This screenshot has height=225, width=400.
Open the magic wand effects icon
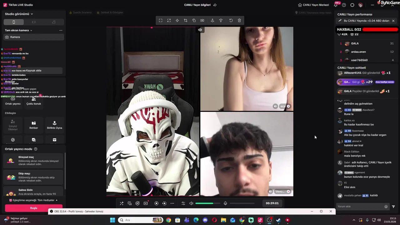click(122, 203)
